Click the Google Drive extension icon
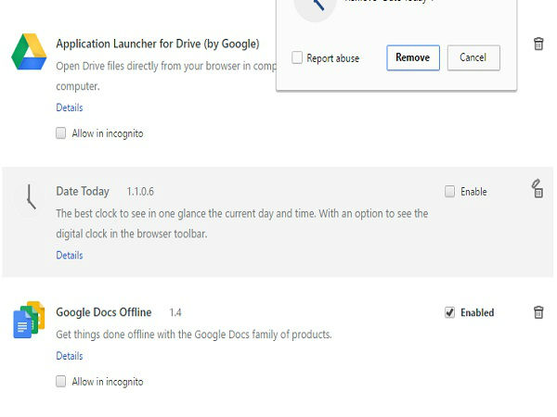This screenshot has height=417, width=557. (29, 52)
